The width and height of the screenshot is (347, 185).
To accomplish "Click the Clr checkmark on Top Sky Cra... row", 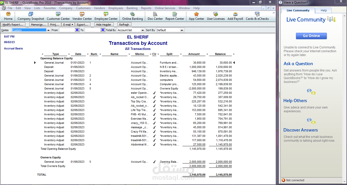I will pos(154,101).
